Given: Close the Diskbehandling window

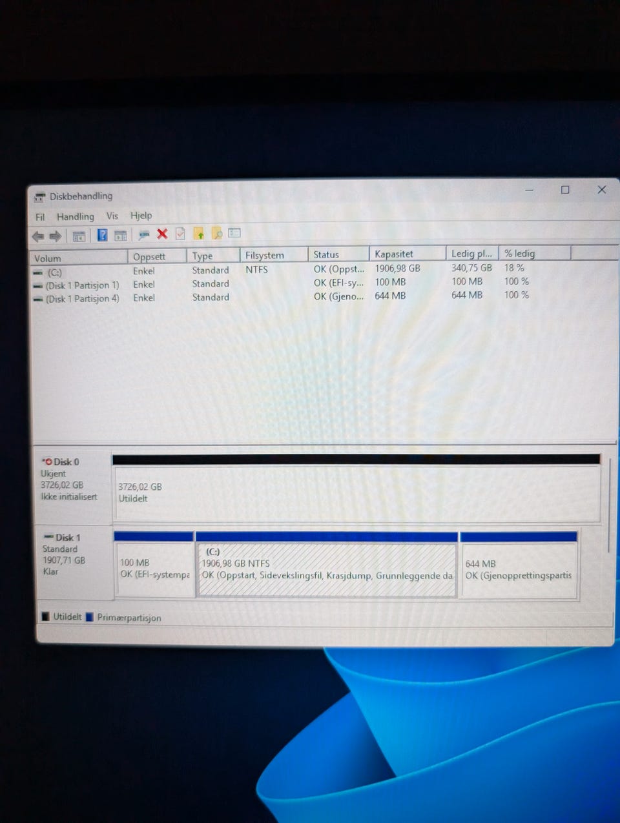Looking at the screenshot, I should pos(601,189).
